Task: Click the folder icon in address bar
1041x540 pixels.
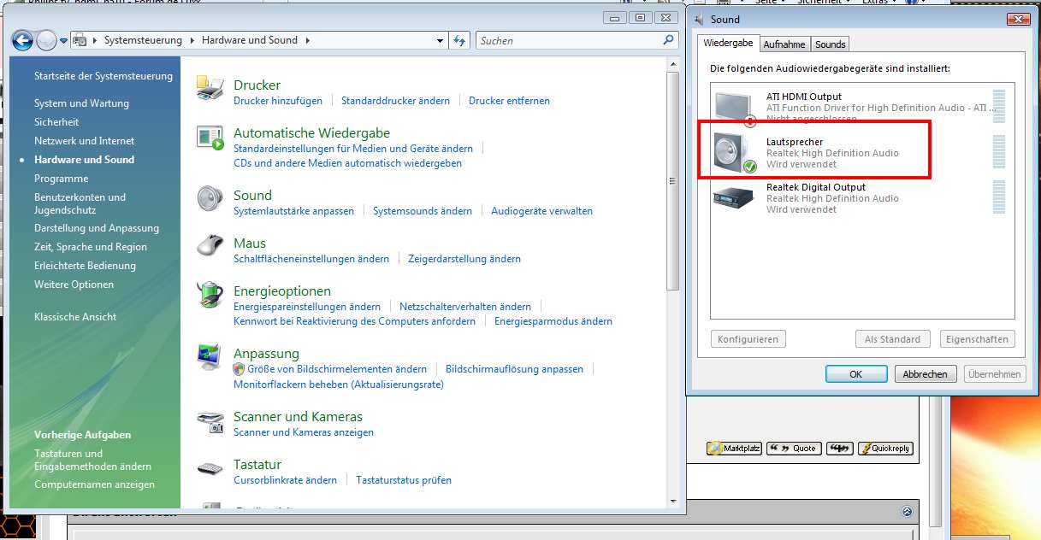Action: tap(80, 40)
